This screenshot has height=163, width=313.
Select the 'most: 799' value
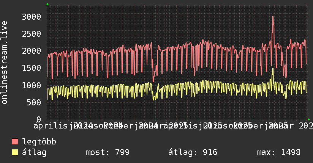point(107,152)
